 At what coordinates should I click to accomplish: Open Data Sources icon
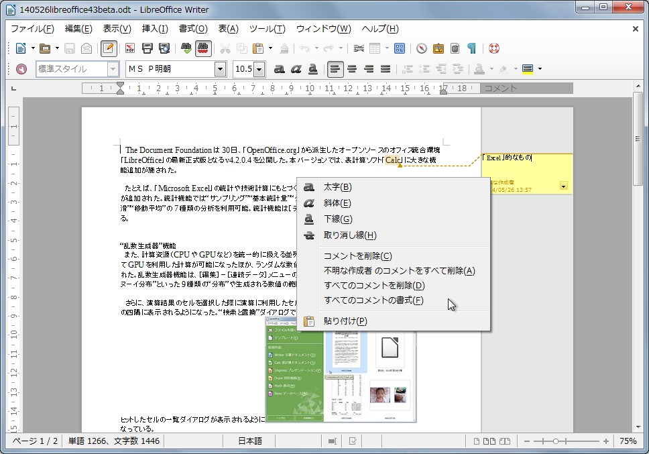click(x=455, y=48)
